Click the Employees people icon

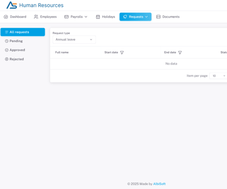(36, 17)
